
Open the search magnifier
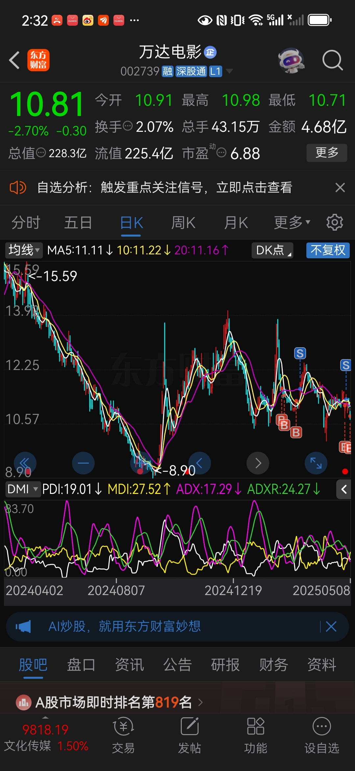click(332, 60)
